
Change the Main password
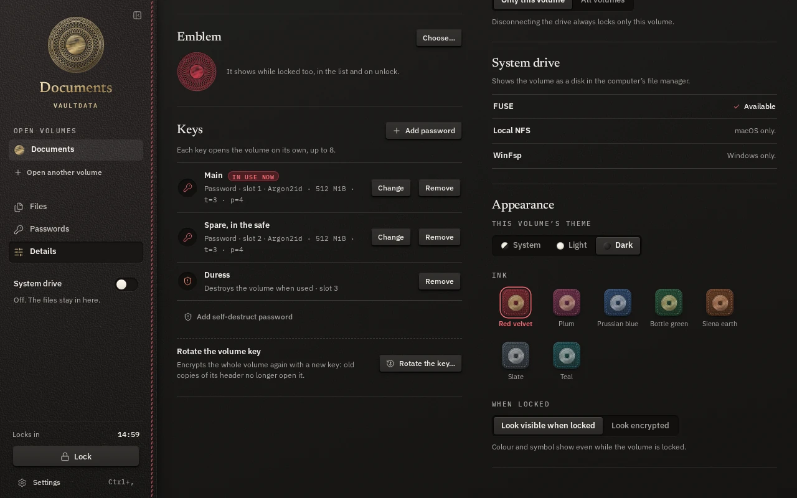[x=391, y=188]
